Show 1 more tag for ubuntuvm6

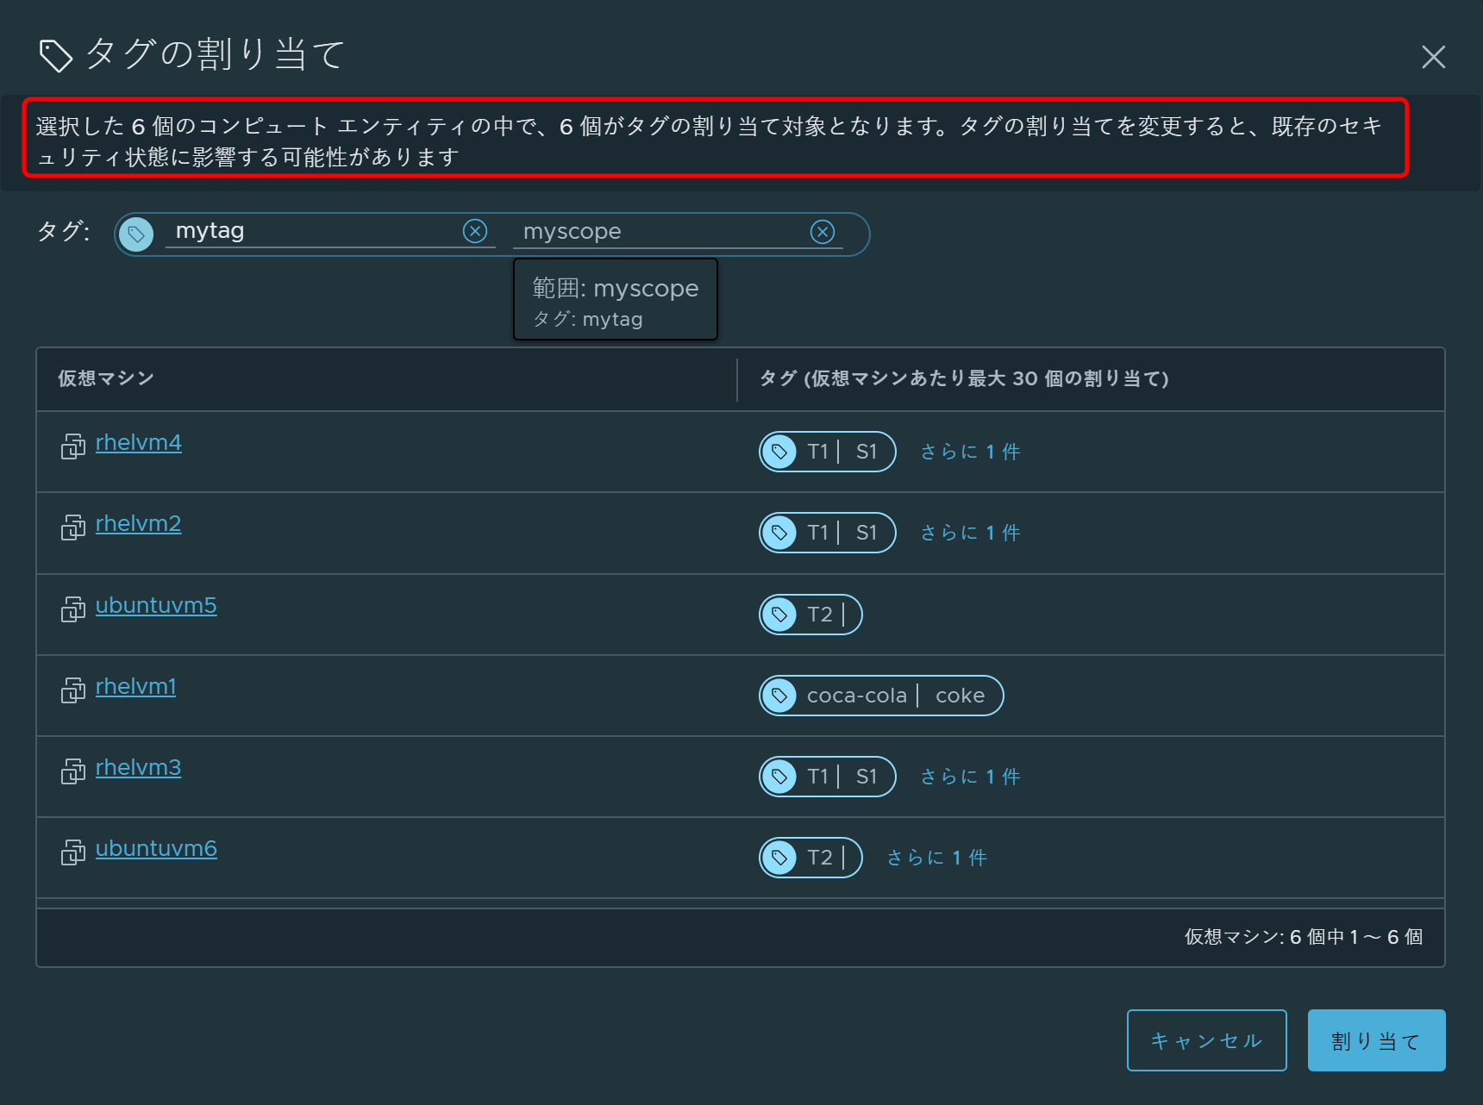(936, 858)
